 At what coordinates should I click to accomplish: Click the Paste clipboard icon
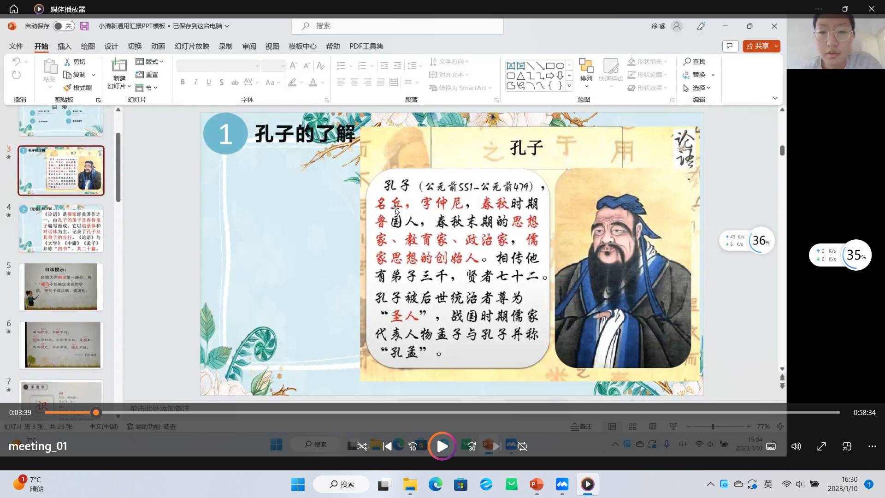(x=50, y=67)
